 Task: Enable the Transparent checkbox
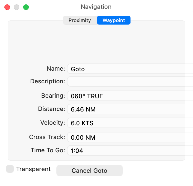pyautogui.click(x=10, y=169)
